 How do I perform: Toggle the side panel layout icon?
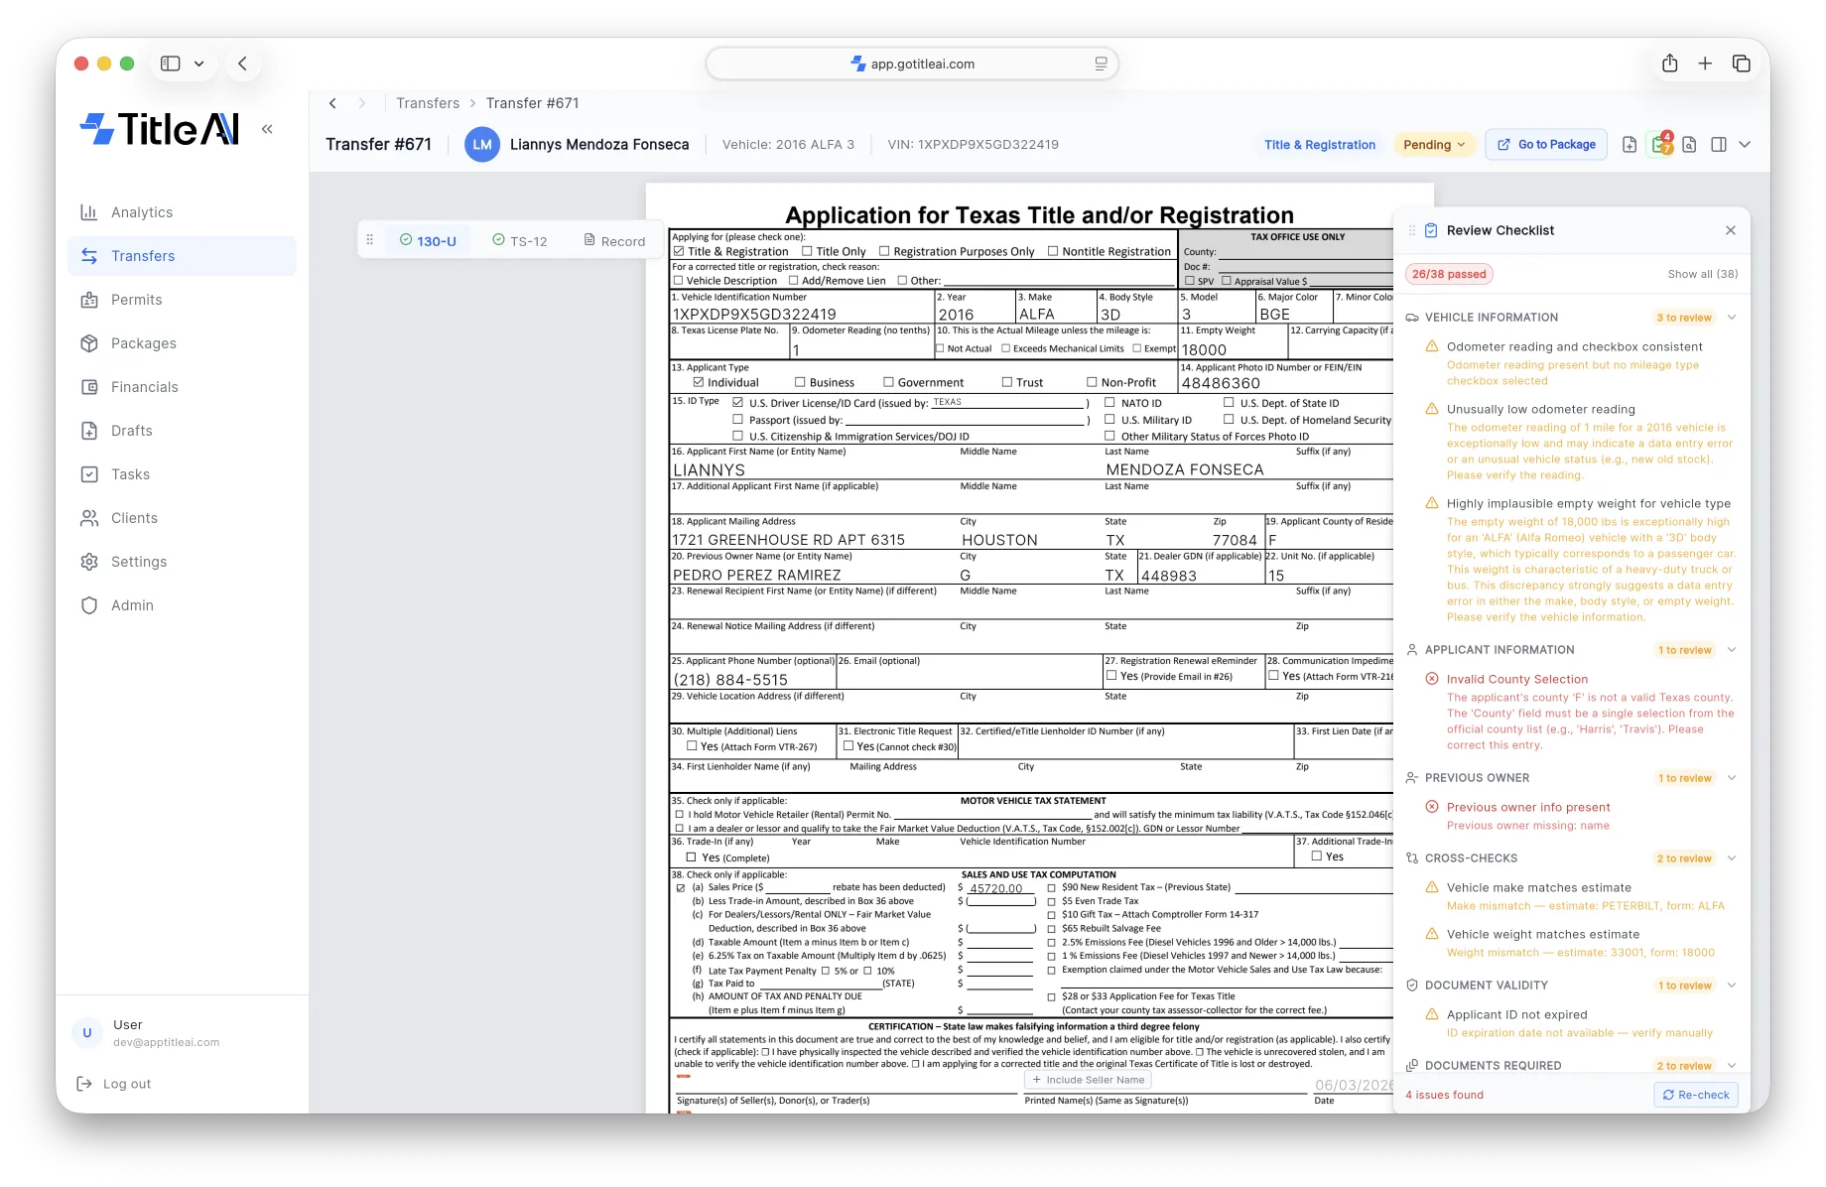coord(1719,145)
